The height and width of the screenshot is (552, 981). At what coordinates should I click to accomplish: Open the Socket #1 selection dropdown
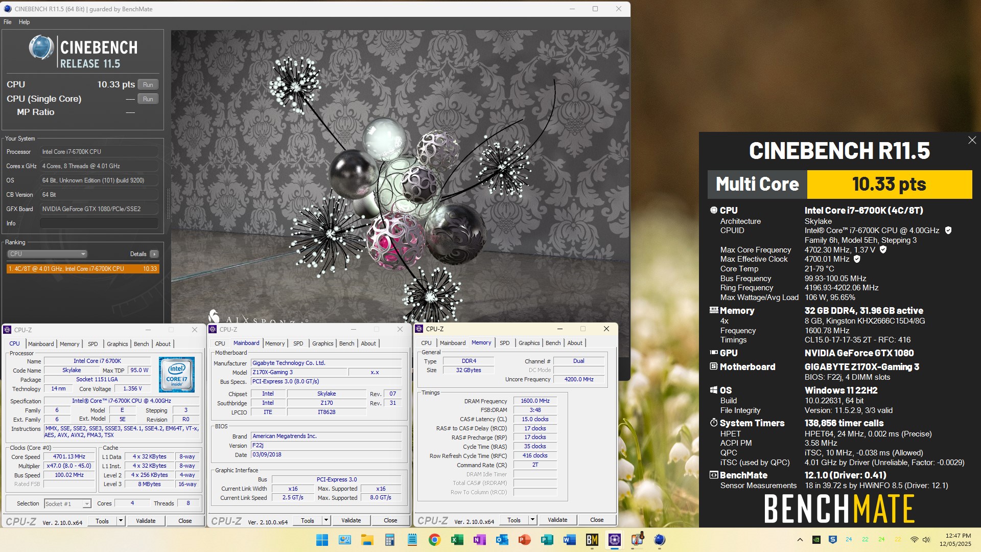click(x=67, y=504)
